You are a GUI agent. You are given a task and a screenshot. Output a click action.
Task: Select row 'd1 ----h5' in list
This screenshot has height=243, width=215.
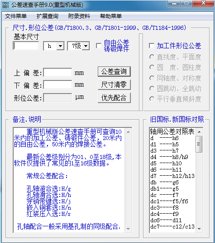click(164, 144)
